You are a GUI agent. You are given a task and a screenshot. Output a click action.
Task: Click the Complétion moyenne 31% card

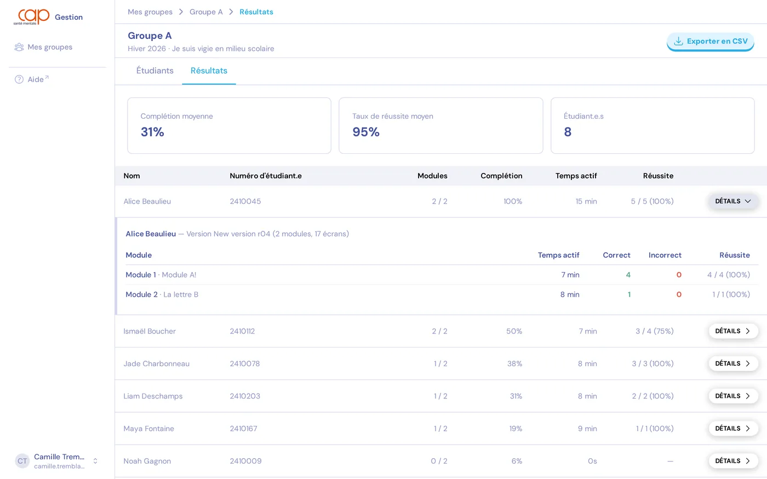pos(229,125)
